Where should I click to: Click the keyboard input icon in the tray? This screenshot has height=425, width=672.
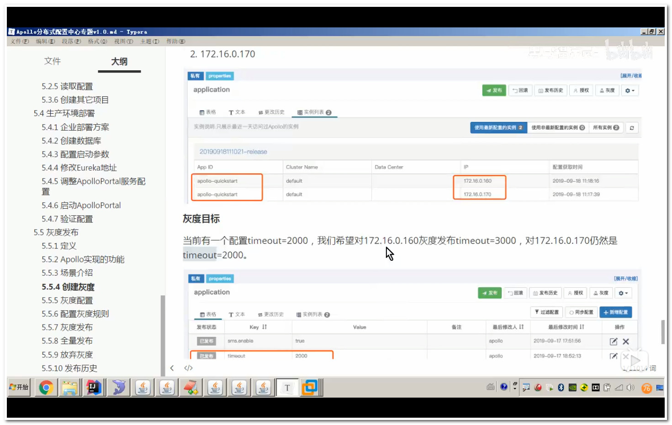pyautogui.click(x=491, y=387)
